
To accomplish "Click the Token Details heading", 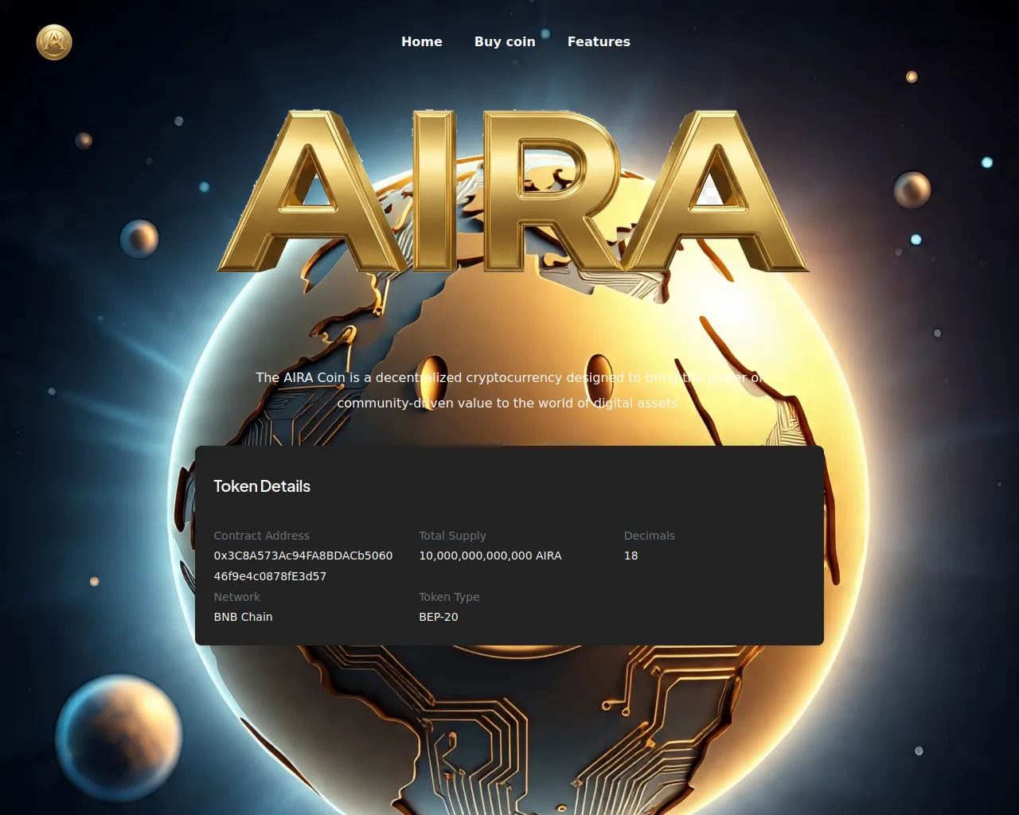I will pos(262,486).
